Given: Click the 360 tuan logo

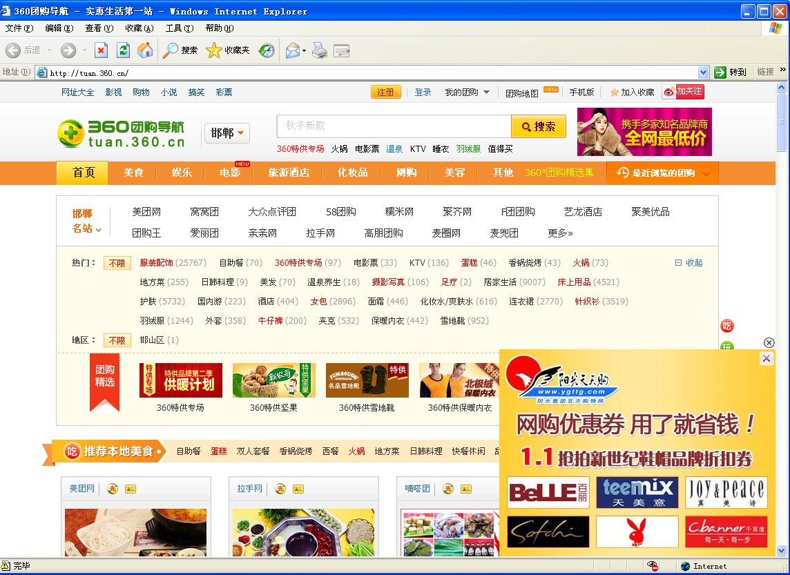Looking at the screenshot, I should [x=121, y=133].
